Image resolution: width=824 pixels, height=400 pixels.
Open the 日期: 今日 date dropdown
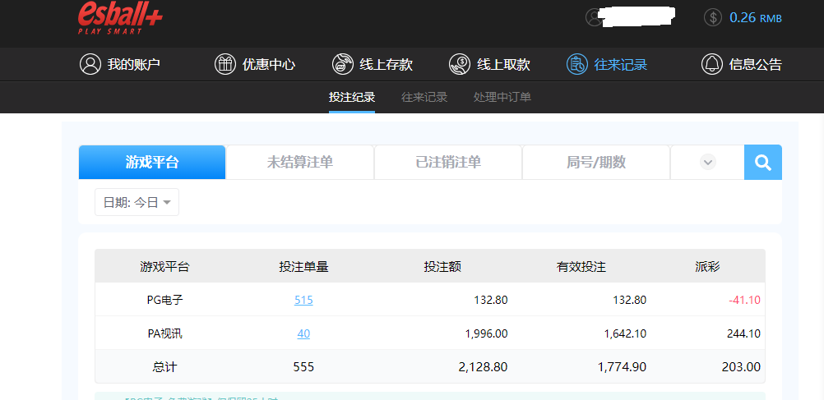(137, 202)
